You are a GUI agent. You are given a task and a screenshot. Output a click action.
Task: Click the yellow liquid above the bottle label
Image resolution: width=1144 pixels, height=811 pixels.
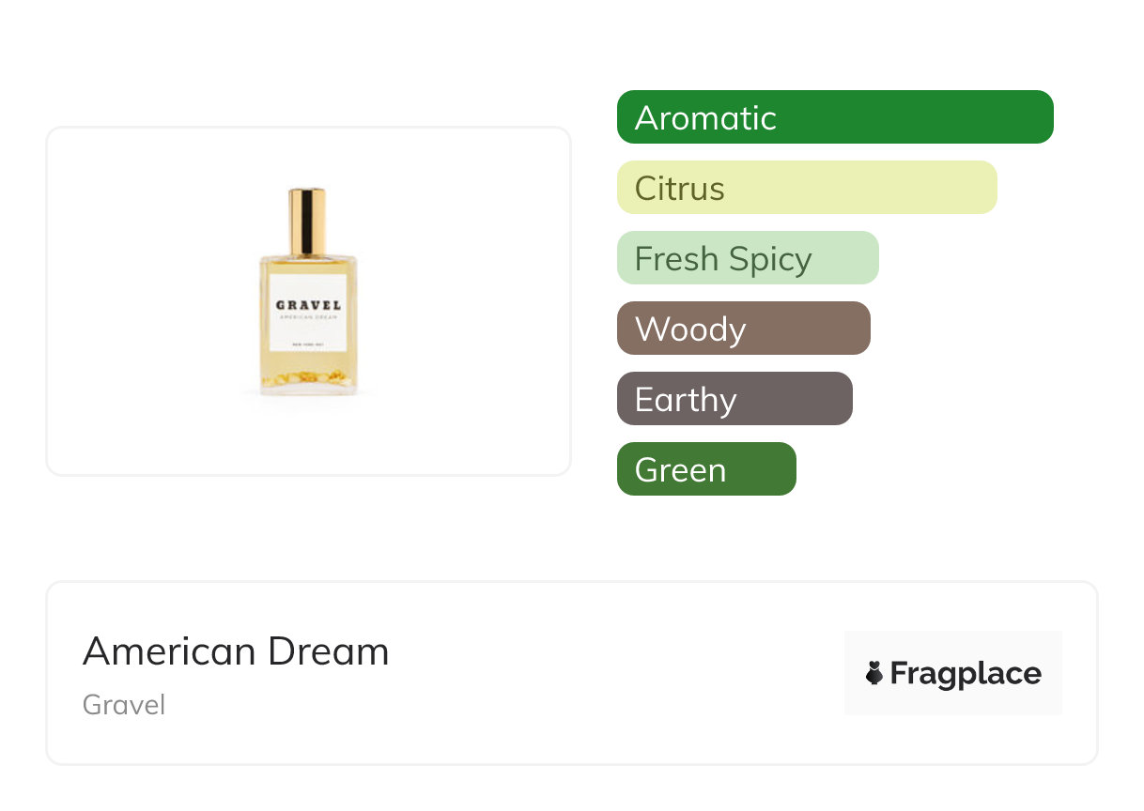click(308, 266)
